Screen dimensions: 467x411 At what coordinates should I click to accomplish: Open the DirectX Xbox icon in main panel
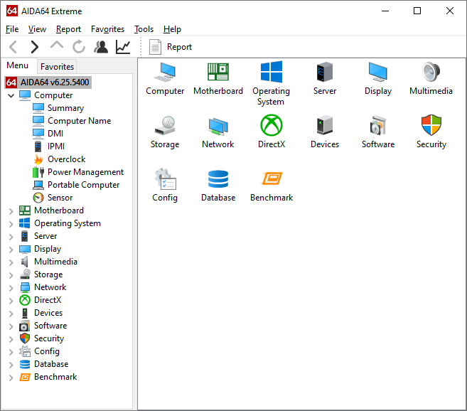(271, 126)
